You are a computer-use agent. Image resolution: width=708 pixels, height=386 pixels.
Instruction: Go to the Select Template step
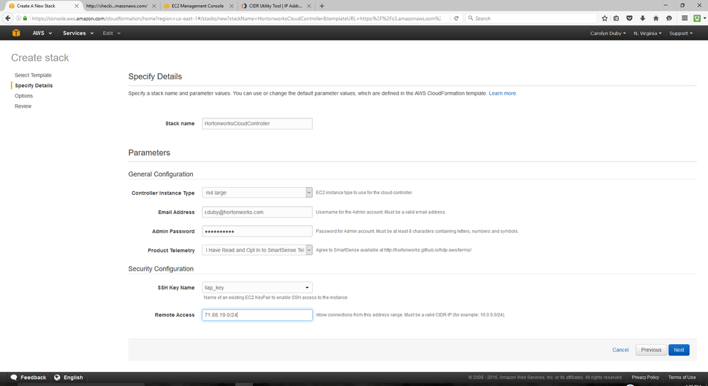(x=33, y=75)
